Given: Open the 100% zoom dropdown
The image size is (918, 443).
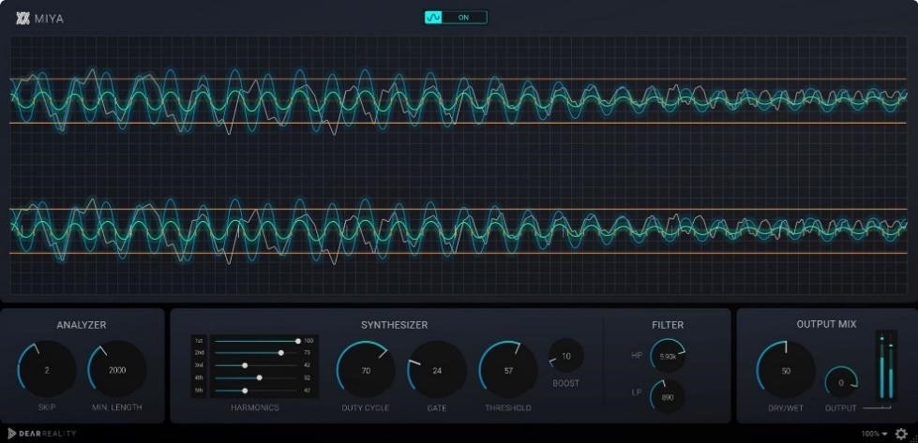Looking at the screenshot, I should coord(874,435).
